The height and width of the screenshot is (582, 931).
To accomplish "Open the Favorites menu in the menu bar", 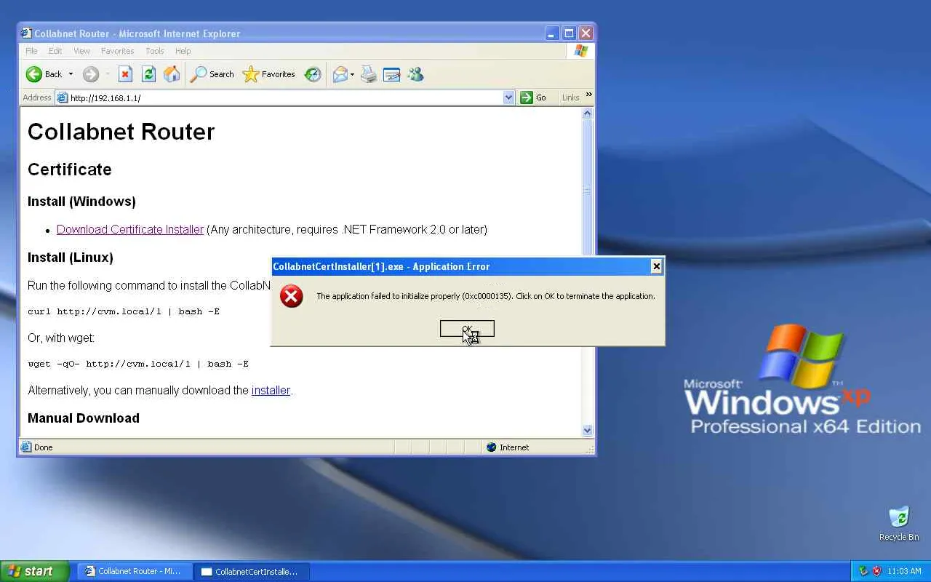I will point(117,51).
